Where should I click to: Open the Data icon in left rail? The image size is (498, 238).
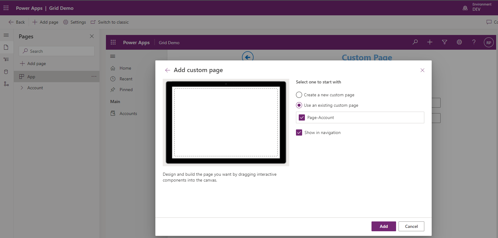(x=6, y=72)
